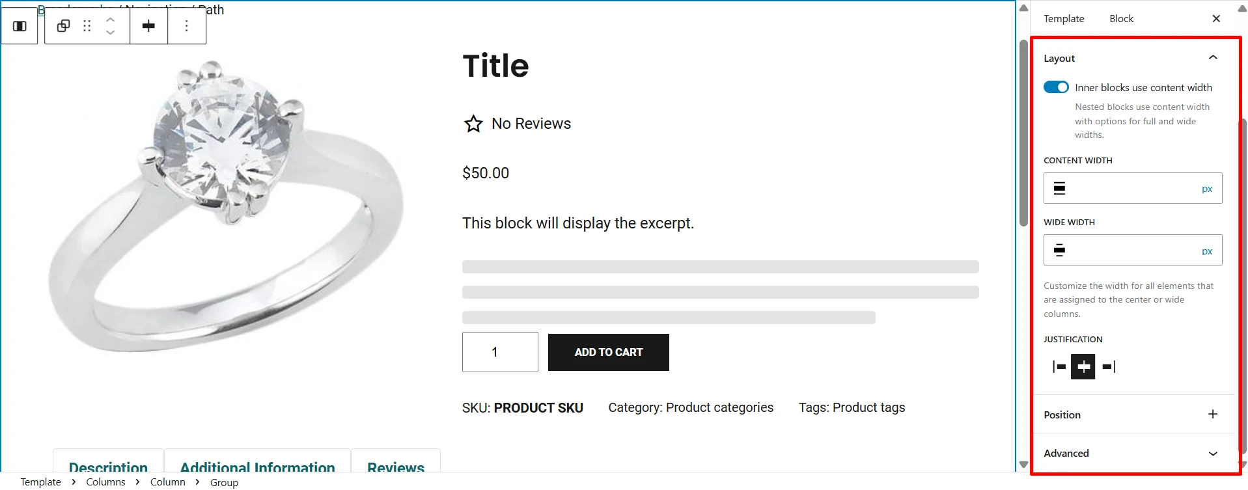Change the Wide Width px unit
This screenshot has height=490, width=1248.
point(1207,251)
